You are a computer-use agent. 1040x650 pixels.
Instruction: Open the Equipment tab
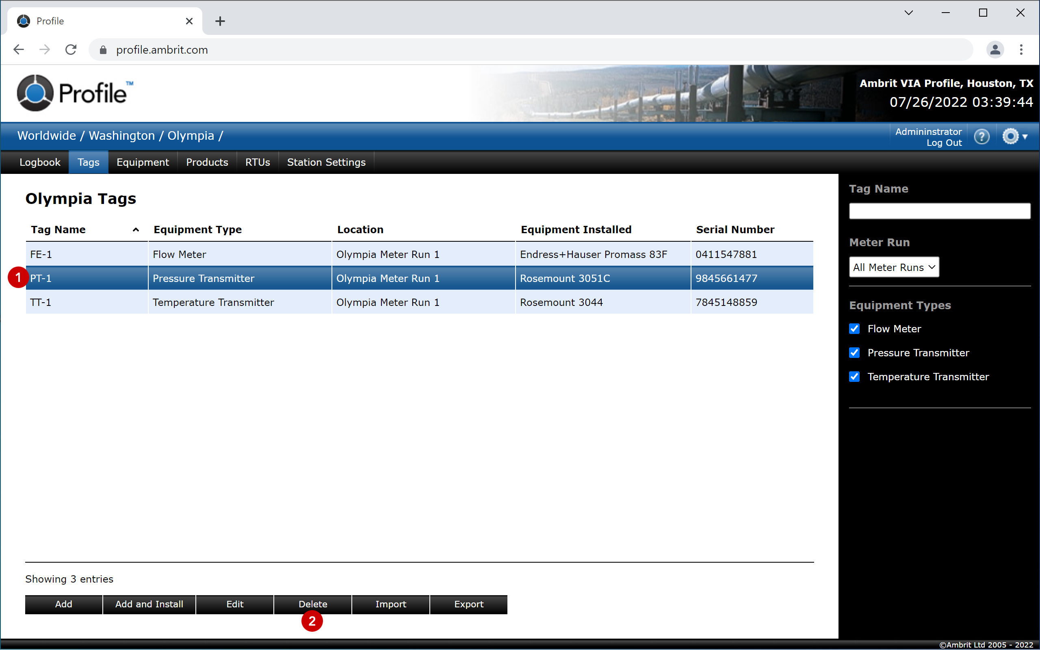pos(143,162)
